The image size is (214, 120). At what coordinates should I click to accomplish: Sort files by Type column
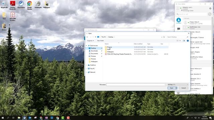149,44
